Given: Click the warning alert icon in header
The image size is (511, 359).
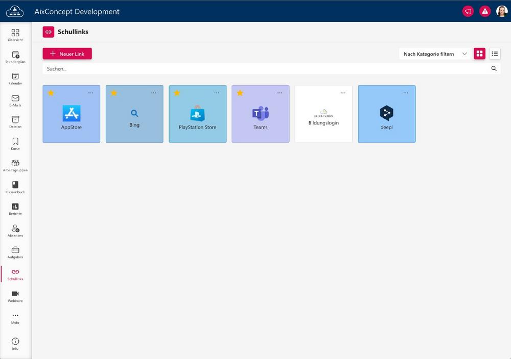Looking at the screenshot, I should 485,11.
